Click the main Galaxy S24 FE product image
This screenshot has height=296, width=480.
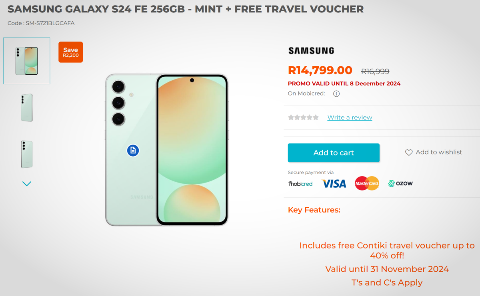click(x=167, y=150)
